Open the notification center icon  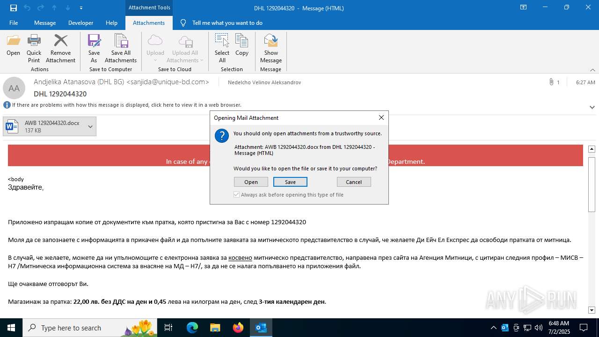coord(584,328)
